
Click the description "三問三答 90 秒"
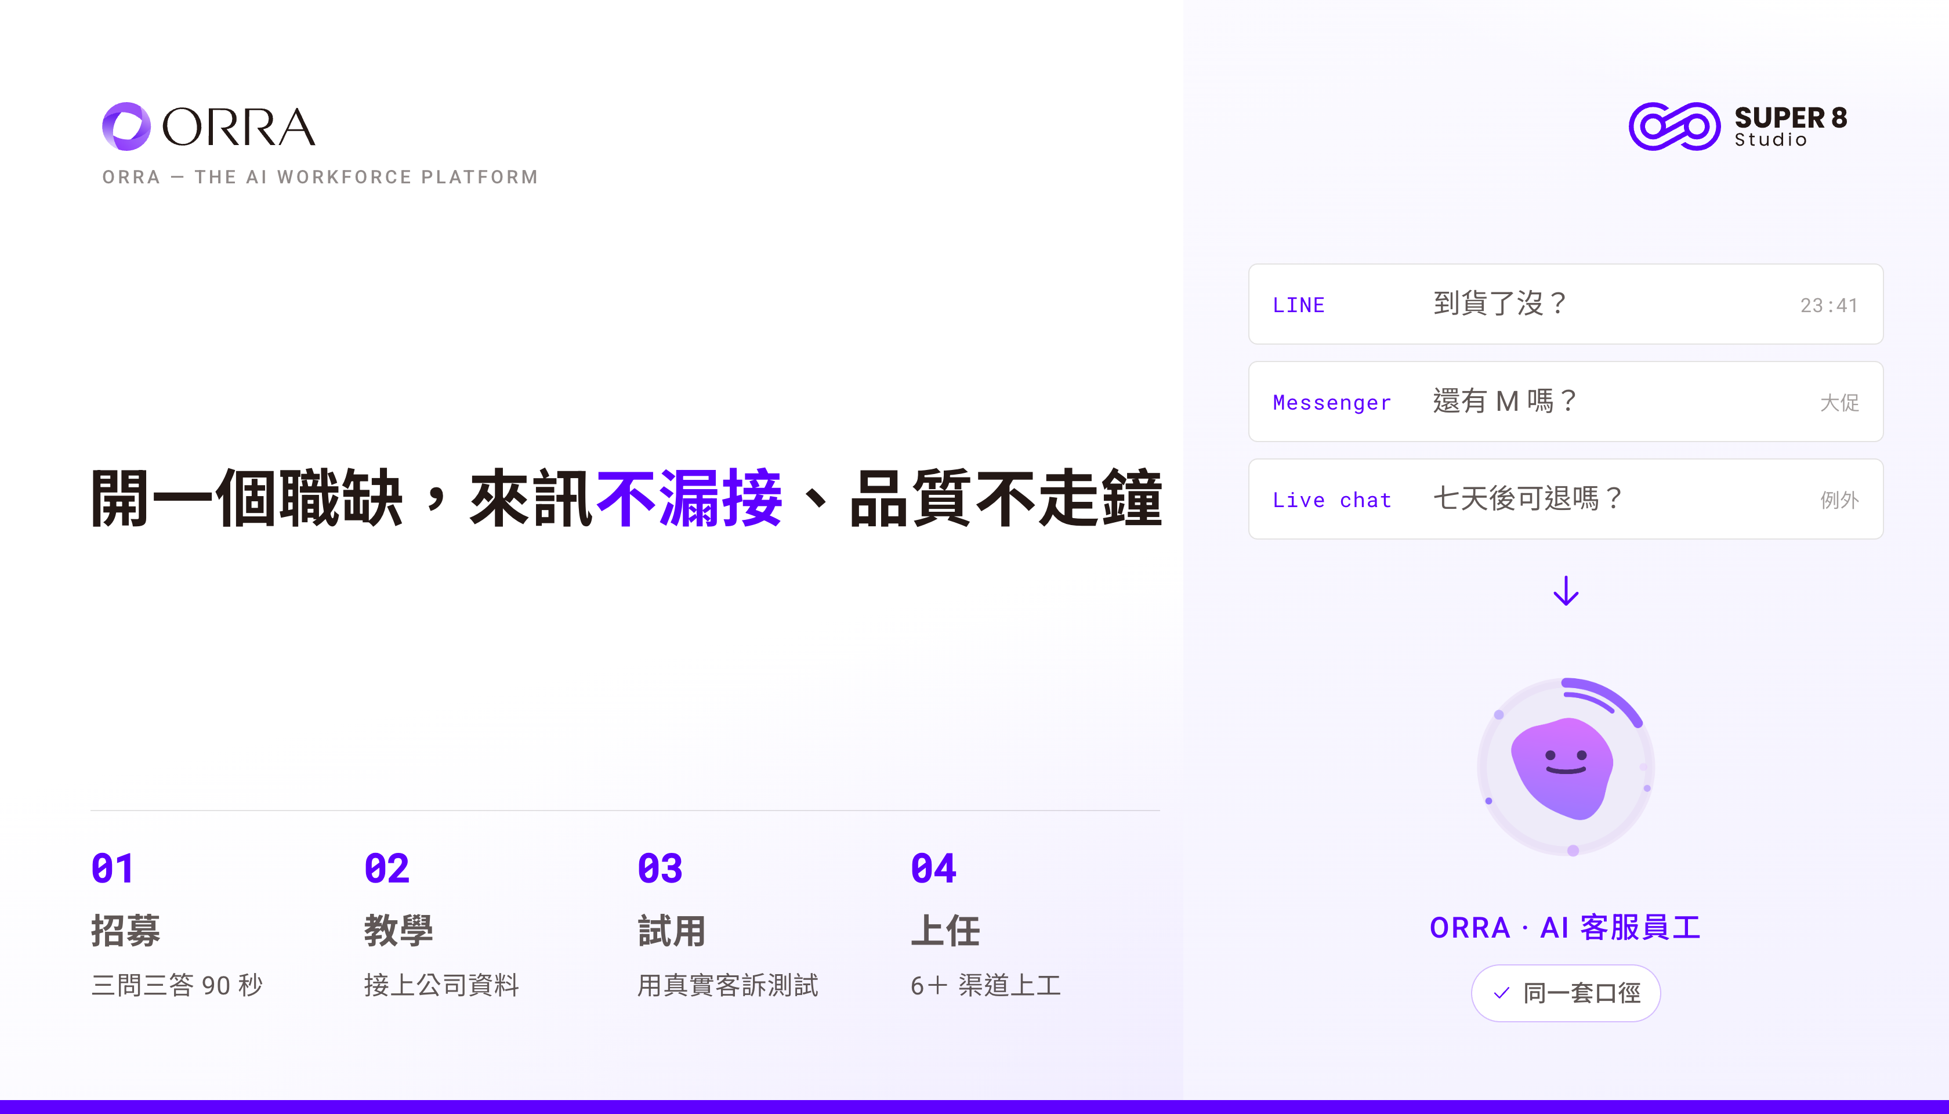[x=177, y=985]
